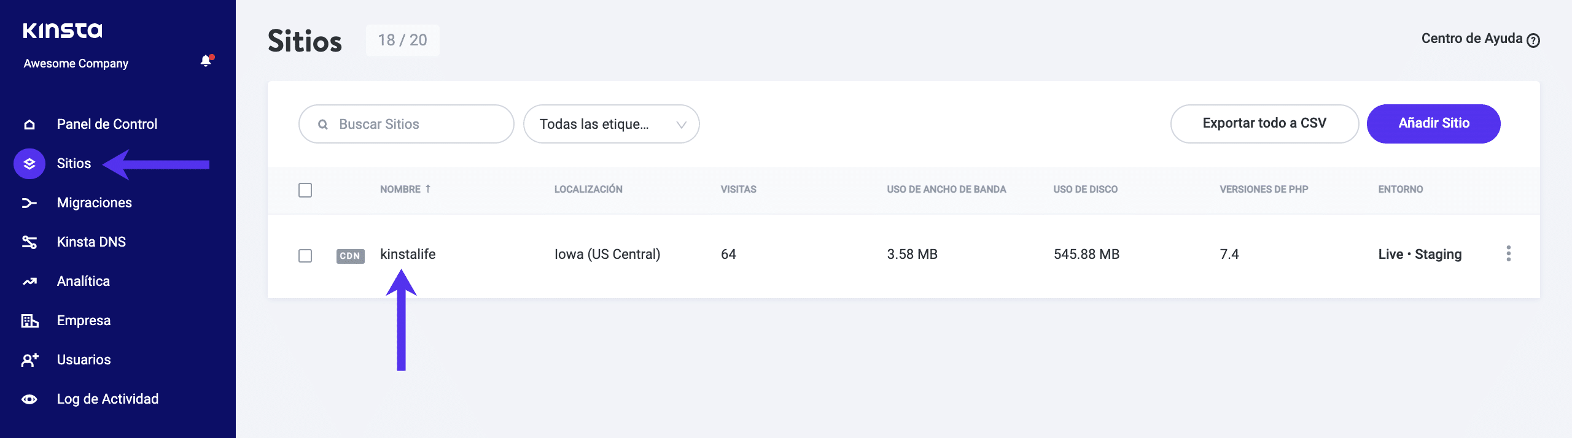Image resolution: width=1572 pixels, height=438 pixels.
Task: Click the notification bell icon
Action: pos(206,61)
